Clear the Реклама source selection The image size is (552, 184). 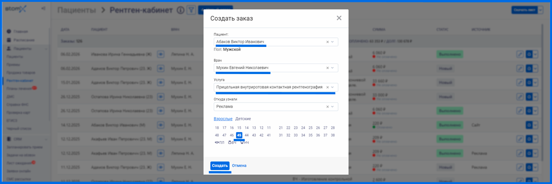(328, 107)
